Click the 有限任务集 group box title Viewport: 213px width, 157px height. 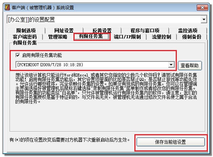(x=25, y=43)
